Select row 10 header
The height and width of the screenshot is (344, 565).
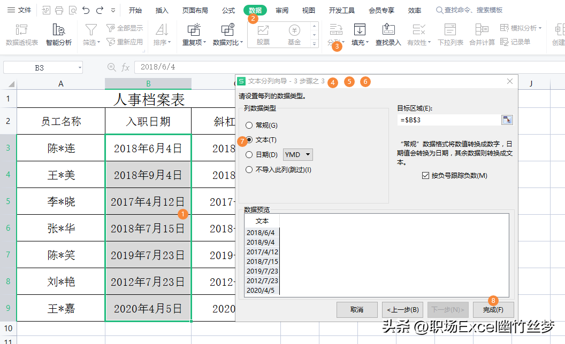pyautogui.click(x=8, y=329)
